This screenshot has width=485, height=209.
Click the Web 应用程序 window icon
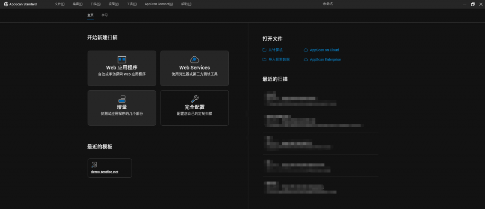click(122, 60)
